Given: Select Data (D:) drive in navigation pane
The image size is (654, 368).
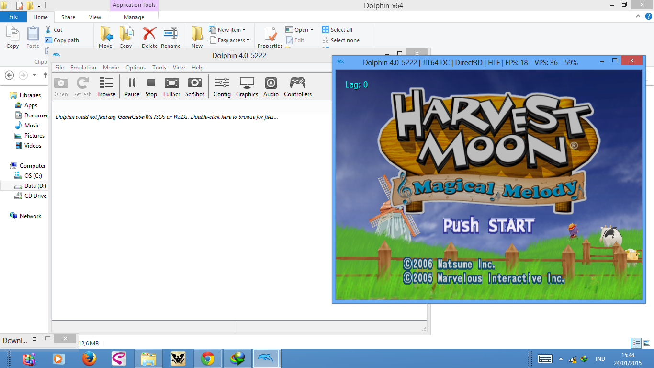Looking at the screenshot, I should click(x=25, y=186).
